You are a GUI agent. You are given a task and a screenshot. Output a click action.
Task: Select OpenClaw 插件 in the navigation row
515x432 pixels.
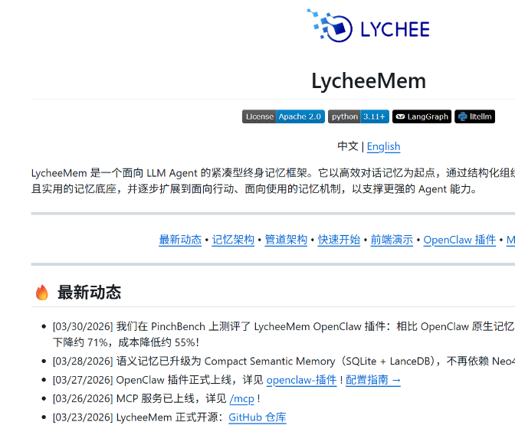459,240
